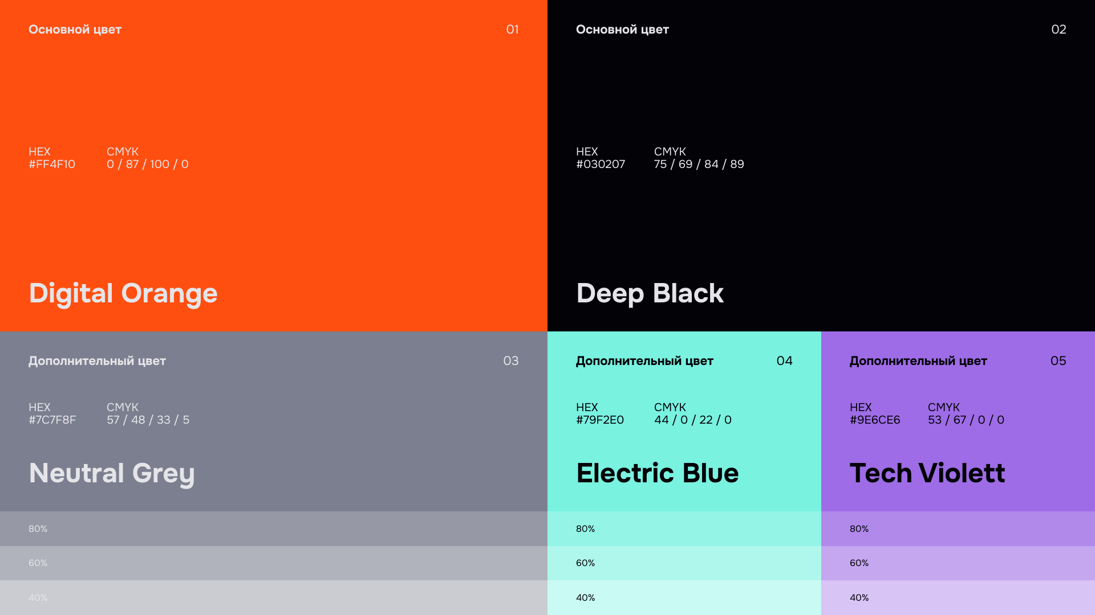Click the #9E6CE6 hex code
The width and height of the screenshot is (1095, 615).
(x=875, y=420)
